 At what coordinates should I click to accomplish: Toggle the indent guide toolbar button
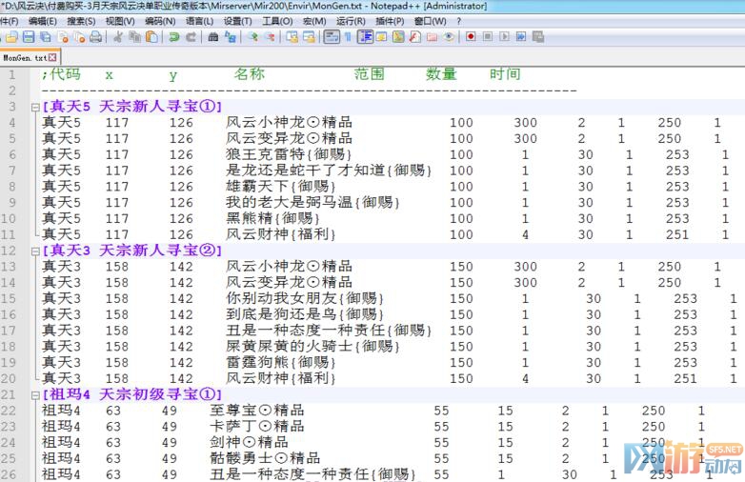365,37
